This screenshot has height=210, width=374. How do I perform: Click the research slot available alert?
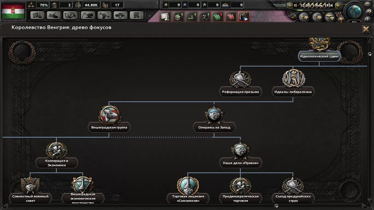coord(165,17)
